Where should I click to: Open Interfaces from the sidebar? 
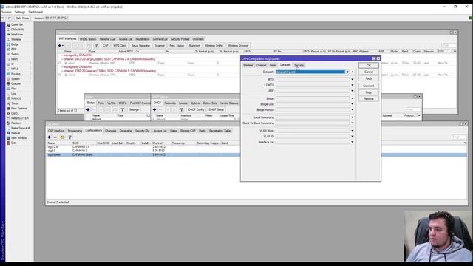[17, 35]
